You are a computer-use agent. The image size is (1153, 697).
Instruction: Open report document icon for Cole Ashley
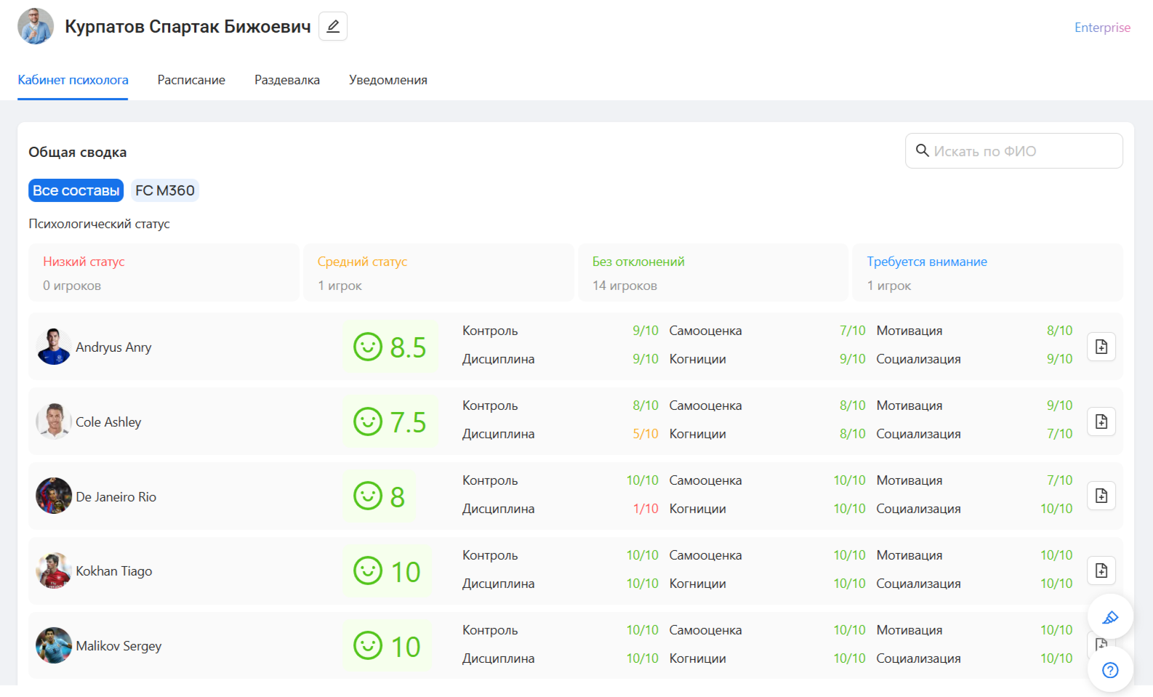[1101, 422]
